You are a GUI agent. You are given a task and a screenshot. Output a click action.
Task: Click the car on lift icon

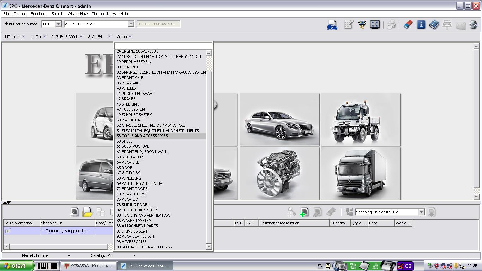(447, 25)
